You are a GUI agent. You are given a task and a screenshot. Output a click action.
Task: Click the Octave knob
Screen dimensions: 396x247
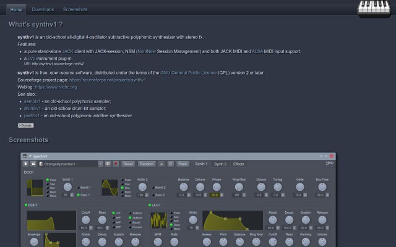261,187
